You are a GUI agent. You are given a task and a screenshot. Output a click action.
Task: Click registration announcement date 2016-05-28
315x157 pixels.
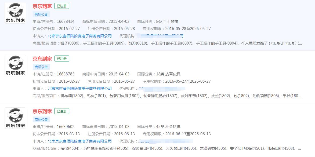click(124, 29)
